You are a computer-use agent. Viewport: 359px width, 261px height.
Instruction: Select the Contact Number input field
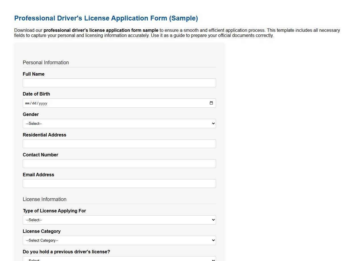(x=119, y=163)
